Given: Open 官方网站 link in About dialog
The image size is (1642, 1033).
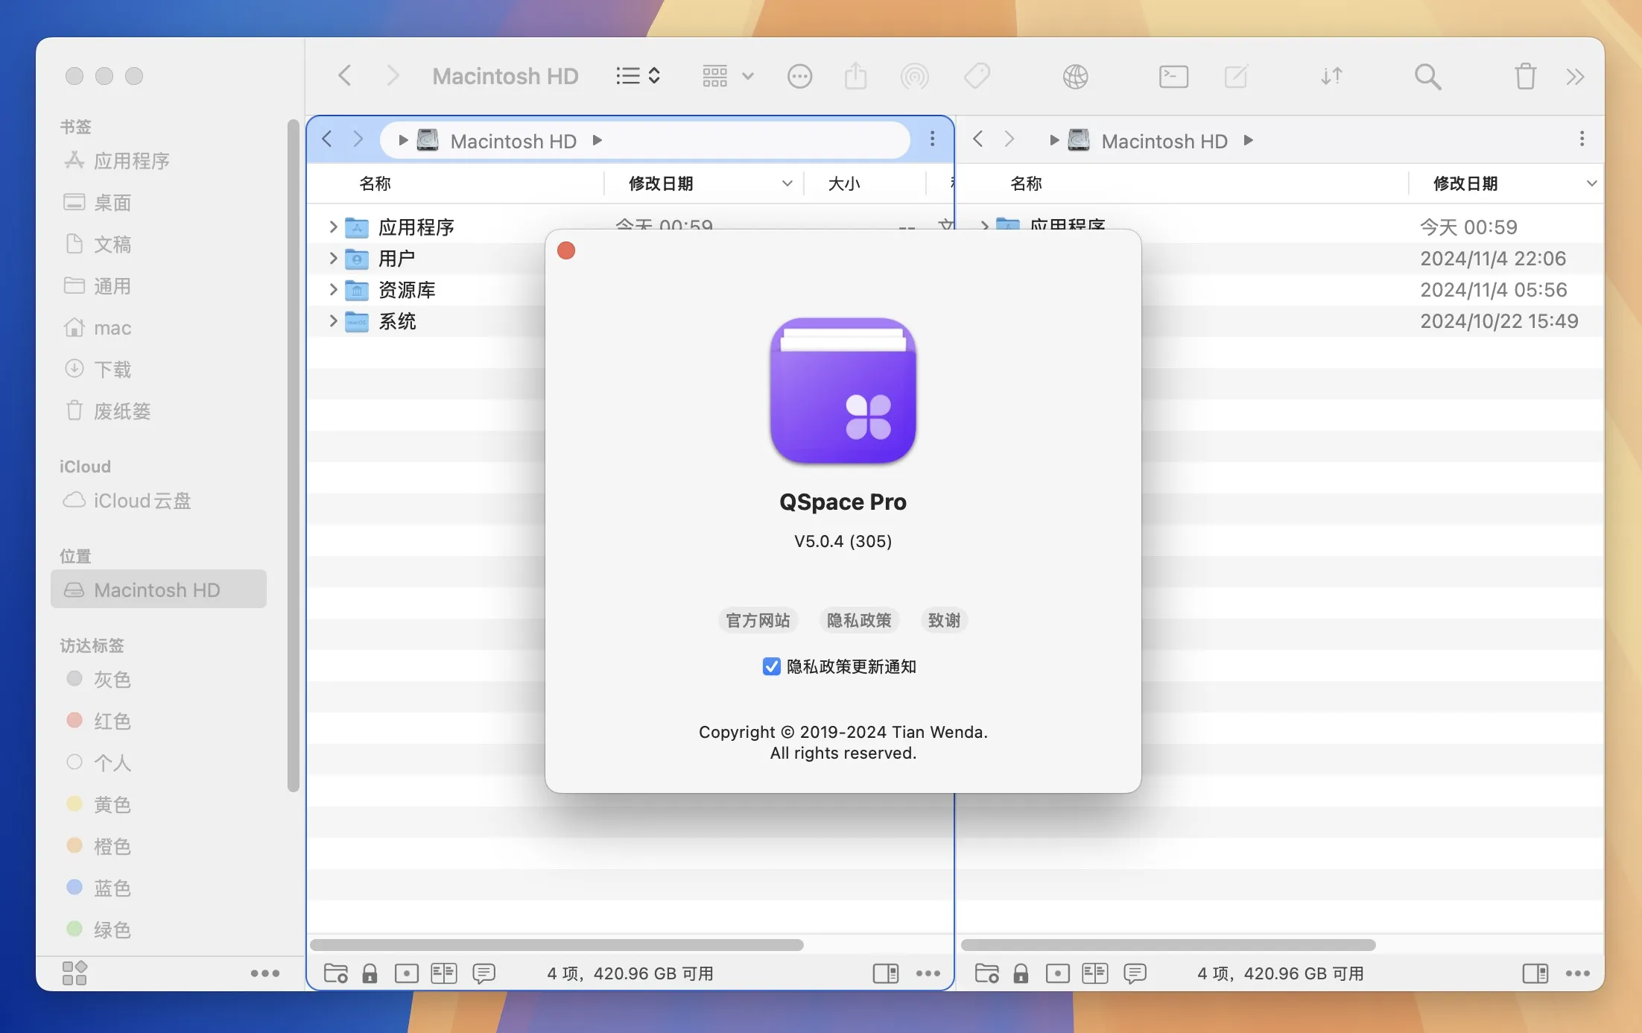Looking at the screenshot, I should coord(758,620).
